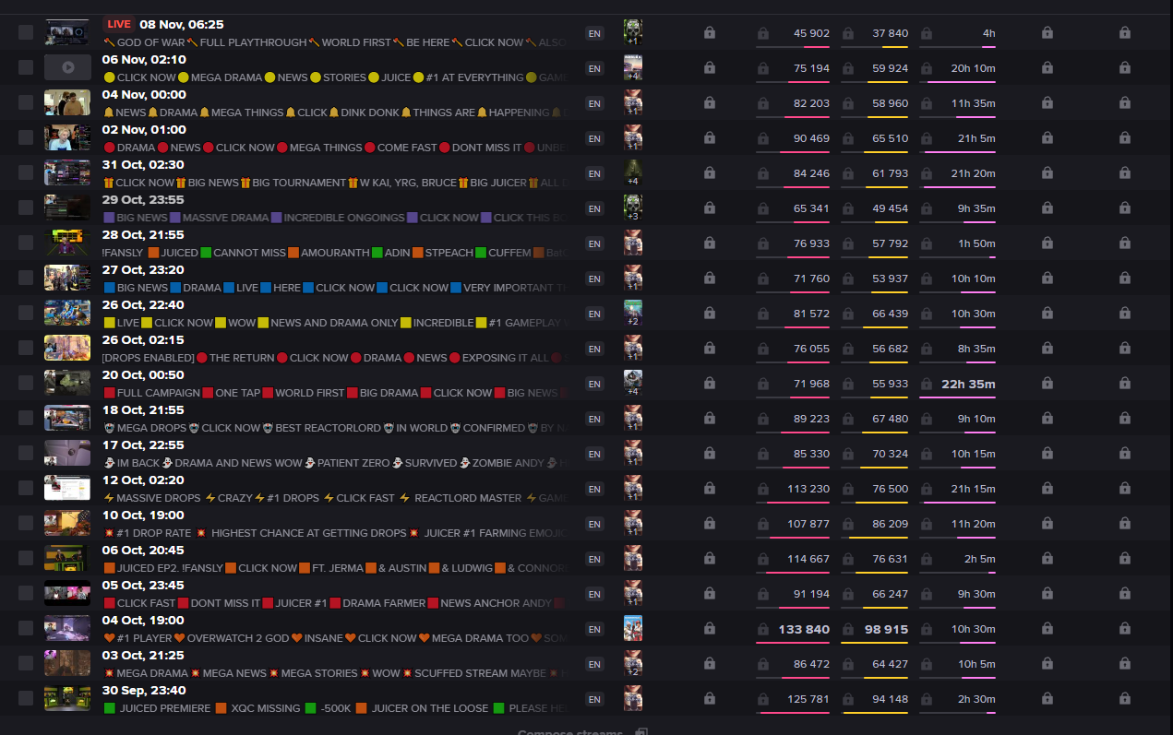
Task: Click the lock icon beside 66 439
Action: tap(848, 314)
